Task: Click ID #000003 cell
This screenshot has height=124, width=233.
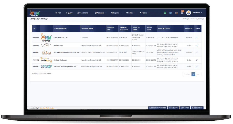Action: pyautogui.click(x=36, y=52)
